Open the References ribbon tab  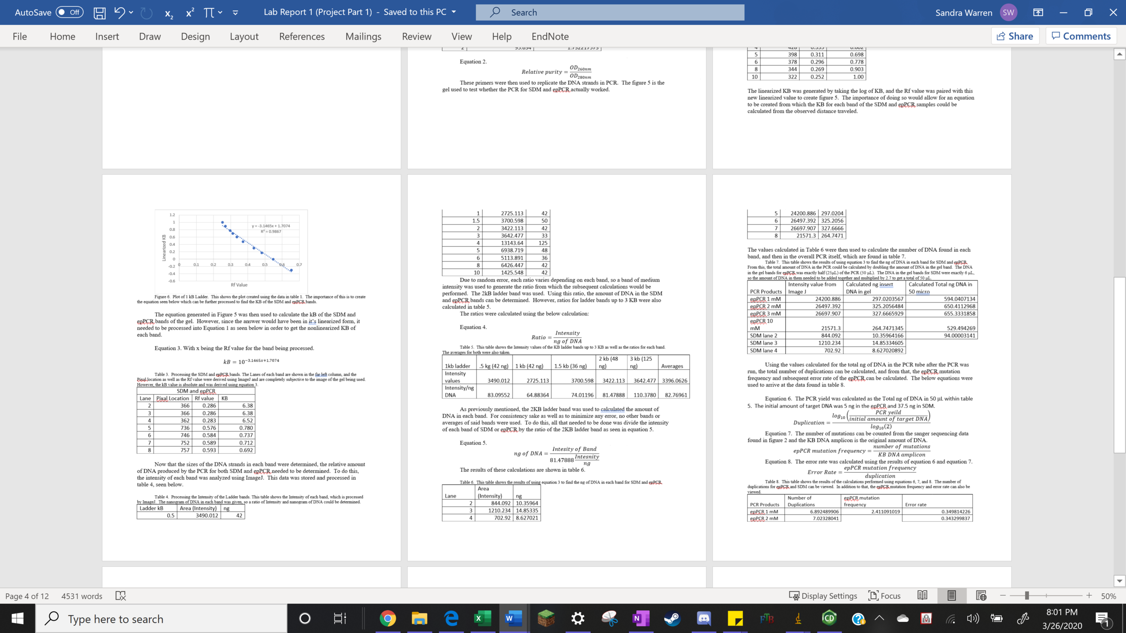coord(301,36)
